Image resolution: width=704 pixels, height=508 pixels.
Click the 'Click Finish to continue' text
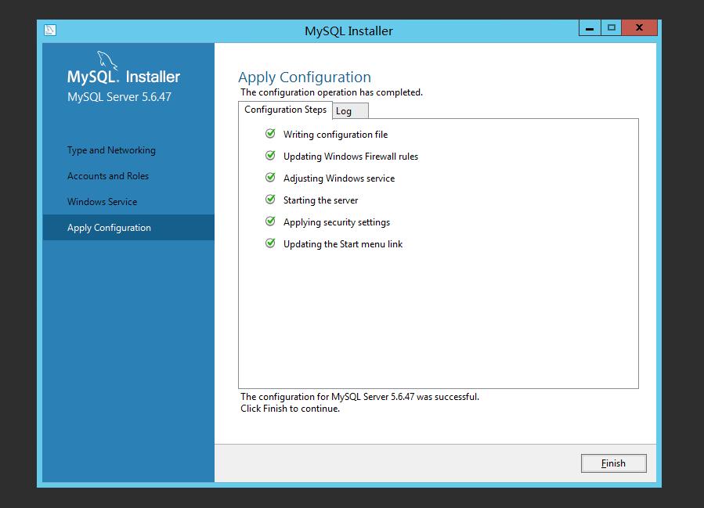point(290,409)
